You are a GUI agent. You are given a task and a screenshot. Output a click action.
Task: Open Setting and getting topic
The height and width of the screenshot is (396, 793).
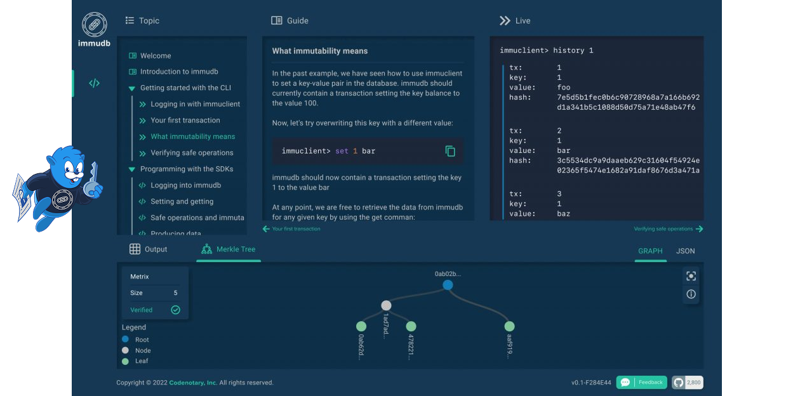[x=182, y=201]
